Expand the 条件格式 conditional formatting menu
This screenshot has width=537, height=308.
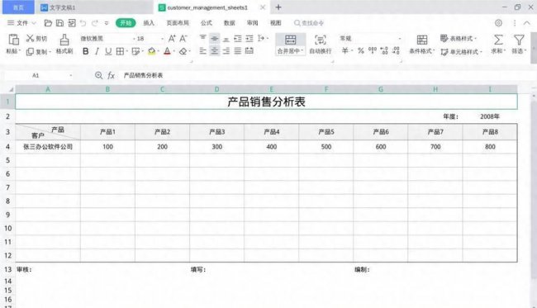[422, 44]
